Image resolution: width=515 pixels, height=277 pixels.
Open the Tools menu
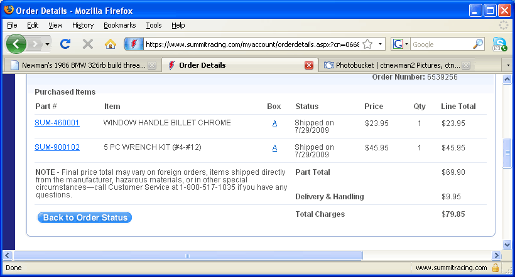(x=154, y=25)
